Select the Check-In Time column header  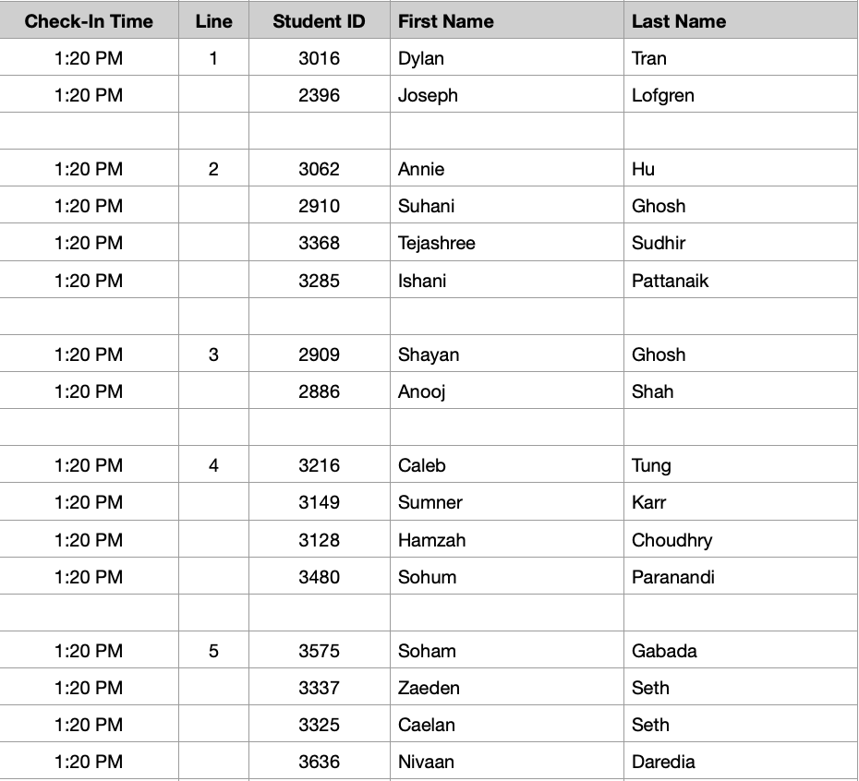click(x=89, y=21)
